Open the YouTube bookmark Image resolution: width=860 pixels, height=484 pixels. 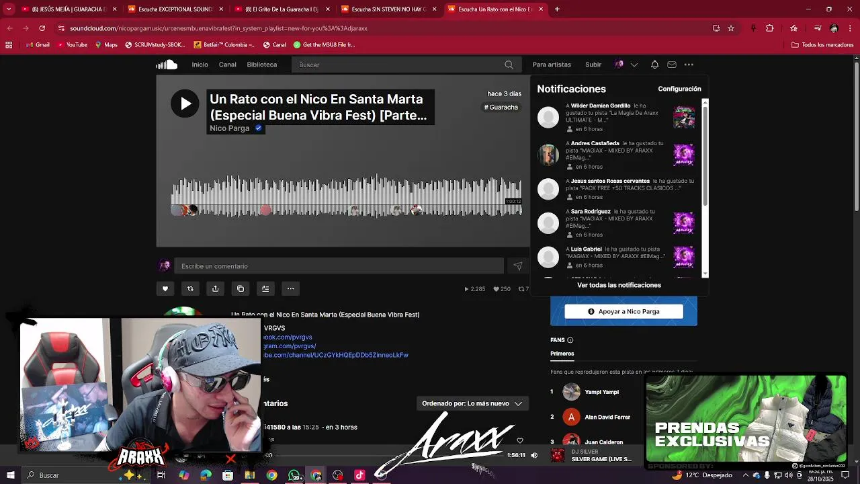coord(72,45)
